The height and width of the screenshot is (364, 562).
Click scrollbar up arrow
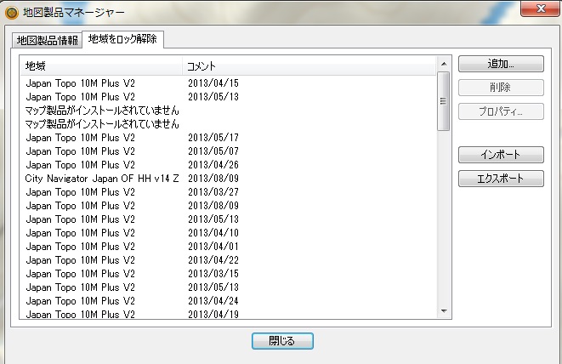click(x=444, y=64)
